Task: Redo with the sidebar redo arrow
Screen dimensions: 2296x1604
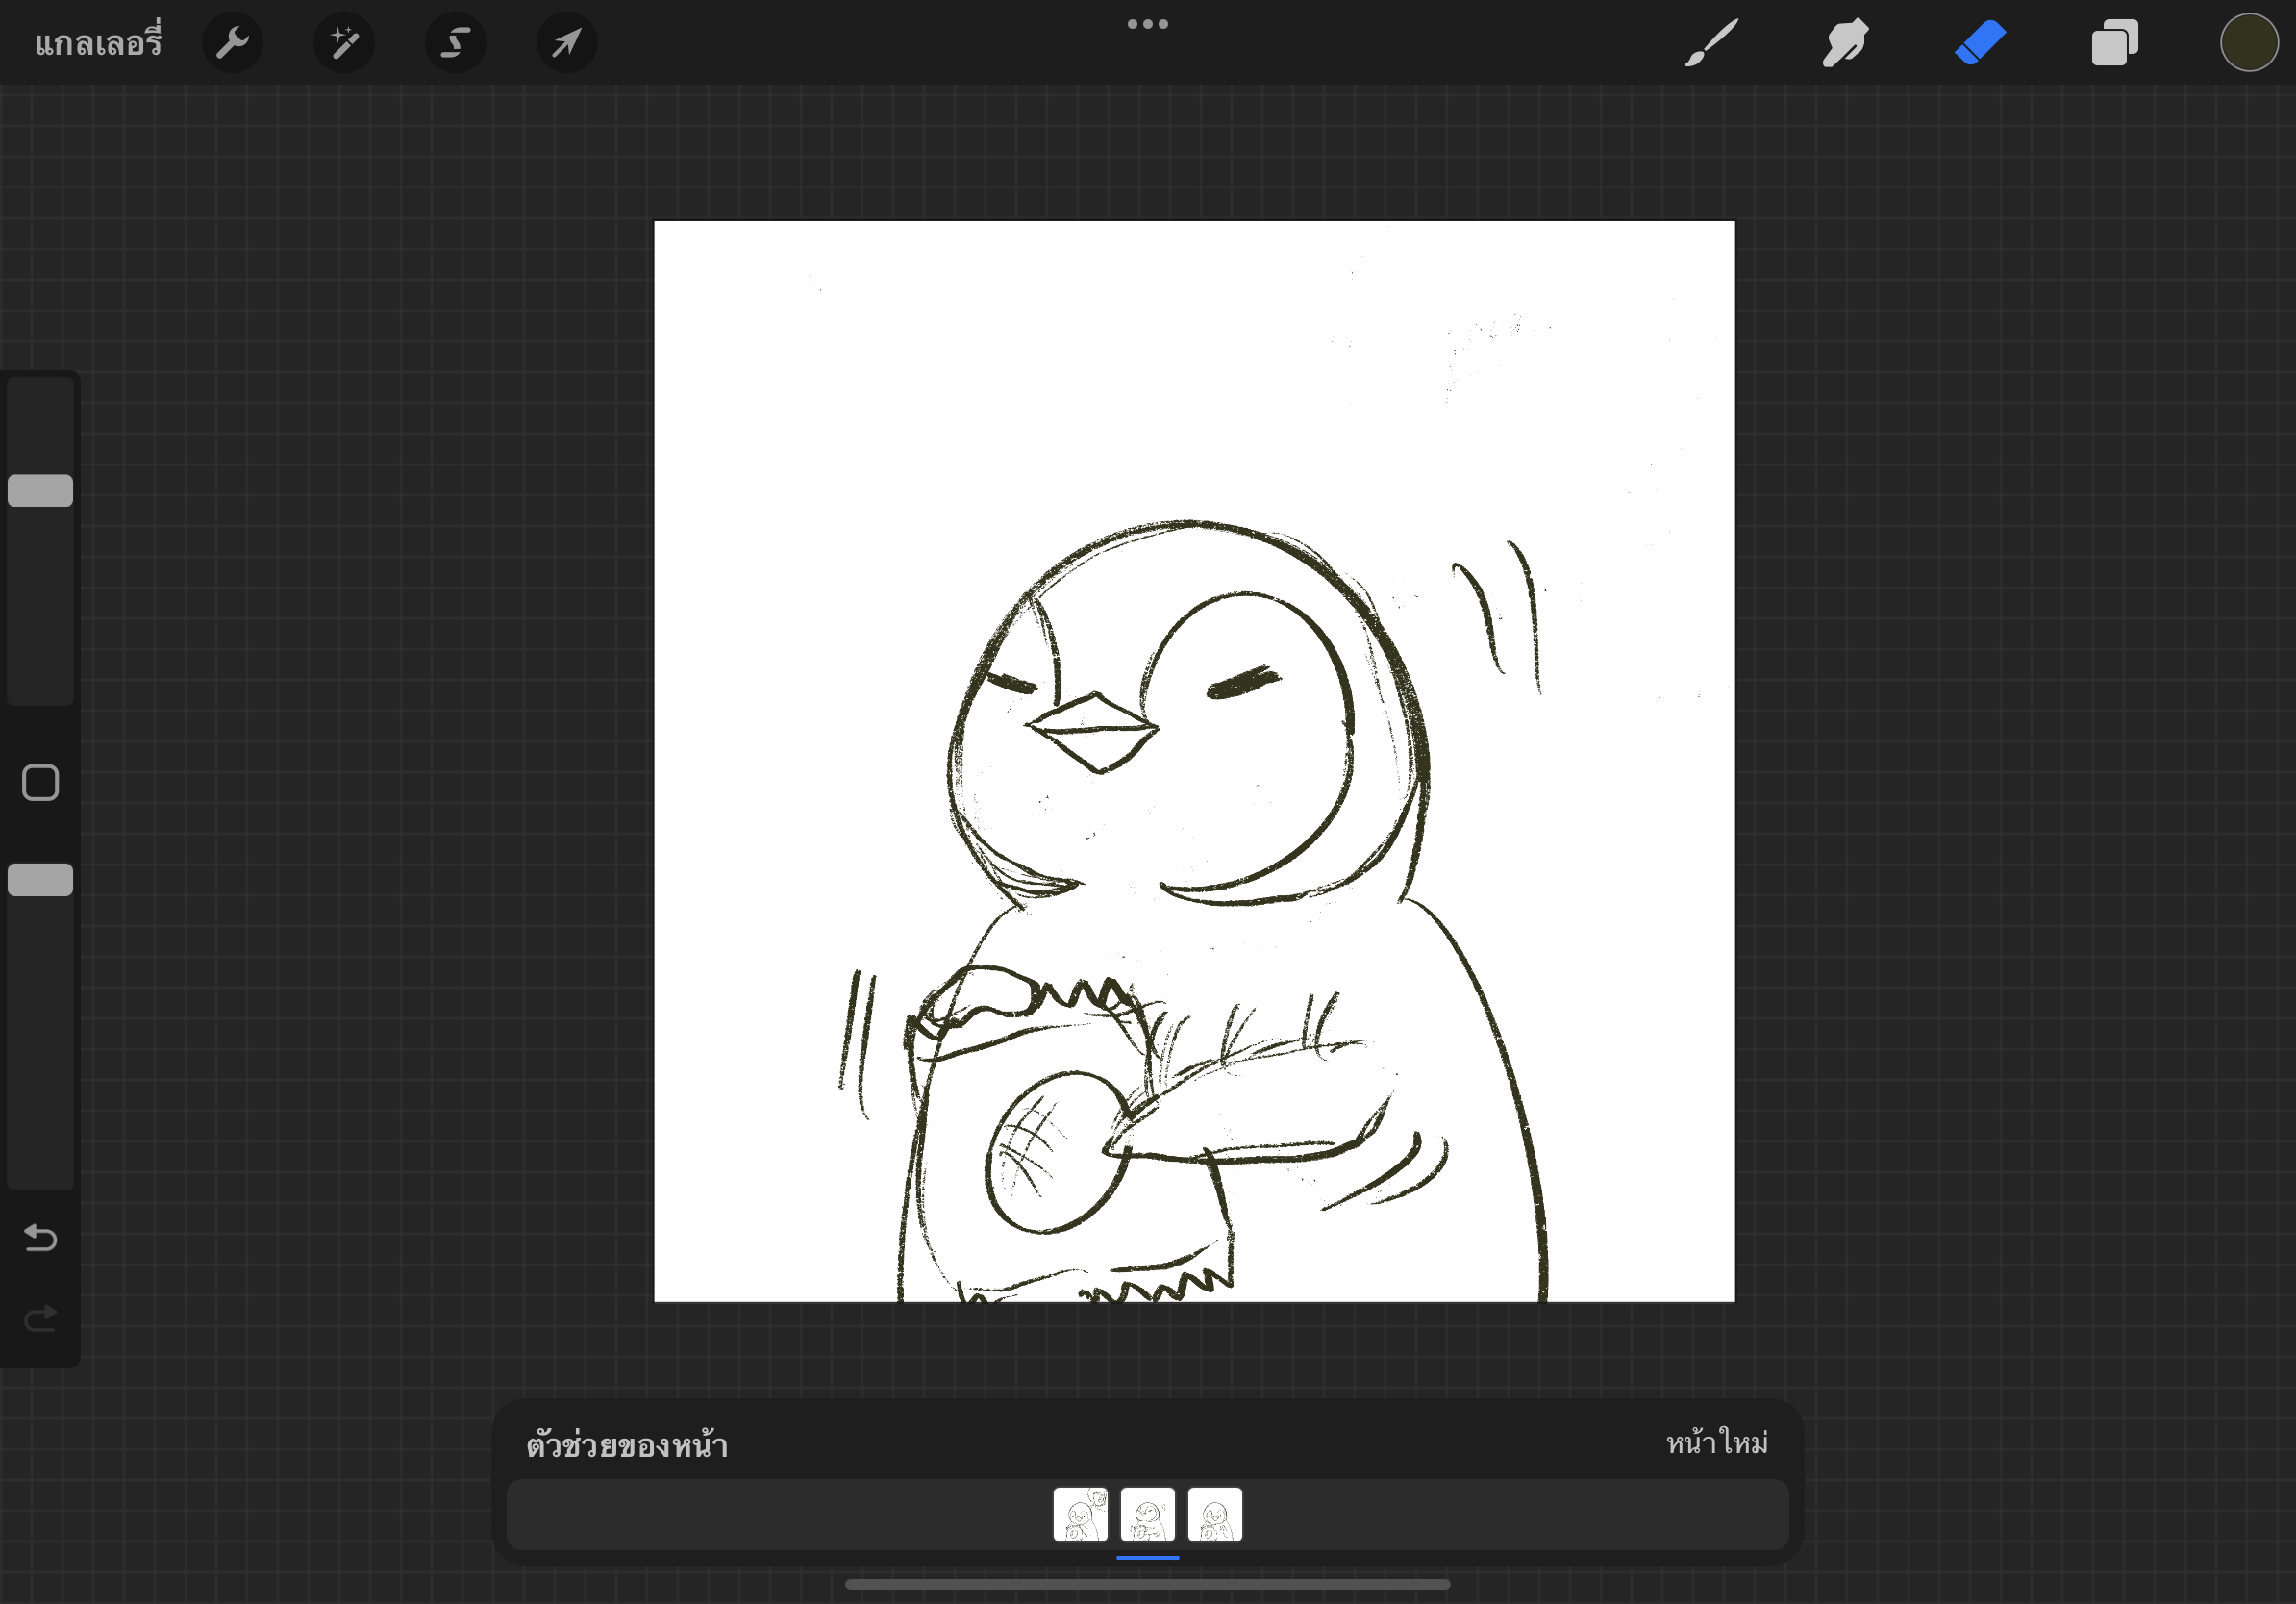Action: (x=40, y=1319)
